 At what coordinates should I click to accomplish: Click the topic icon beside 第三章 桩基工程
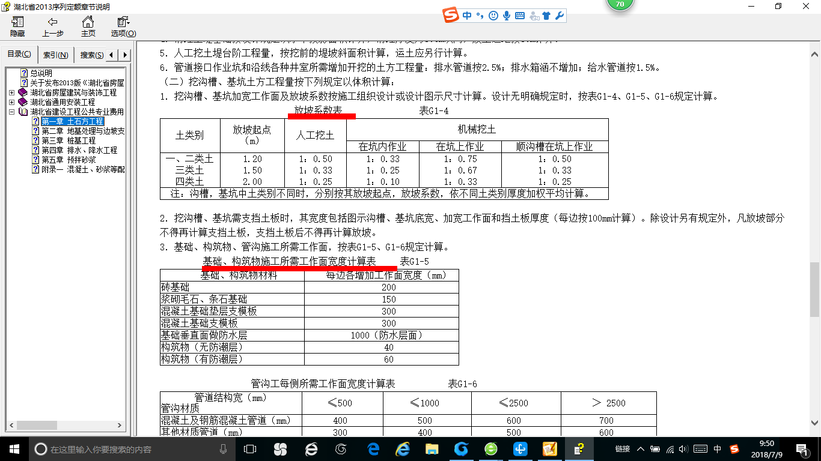point(35,140)
